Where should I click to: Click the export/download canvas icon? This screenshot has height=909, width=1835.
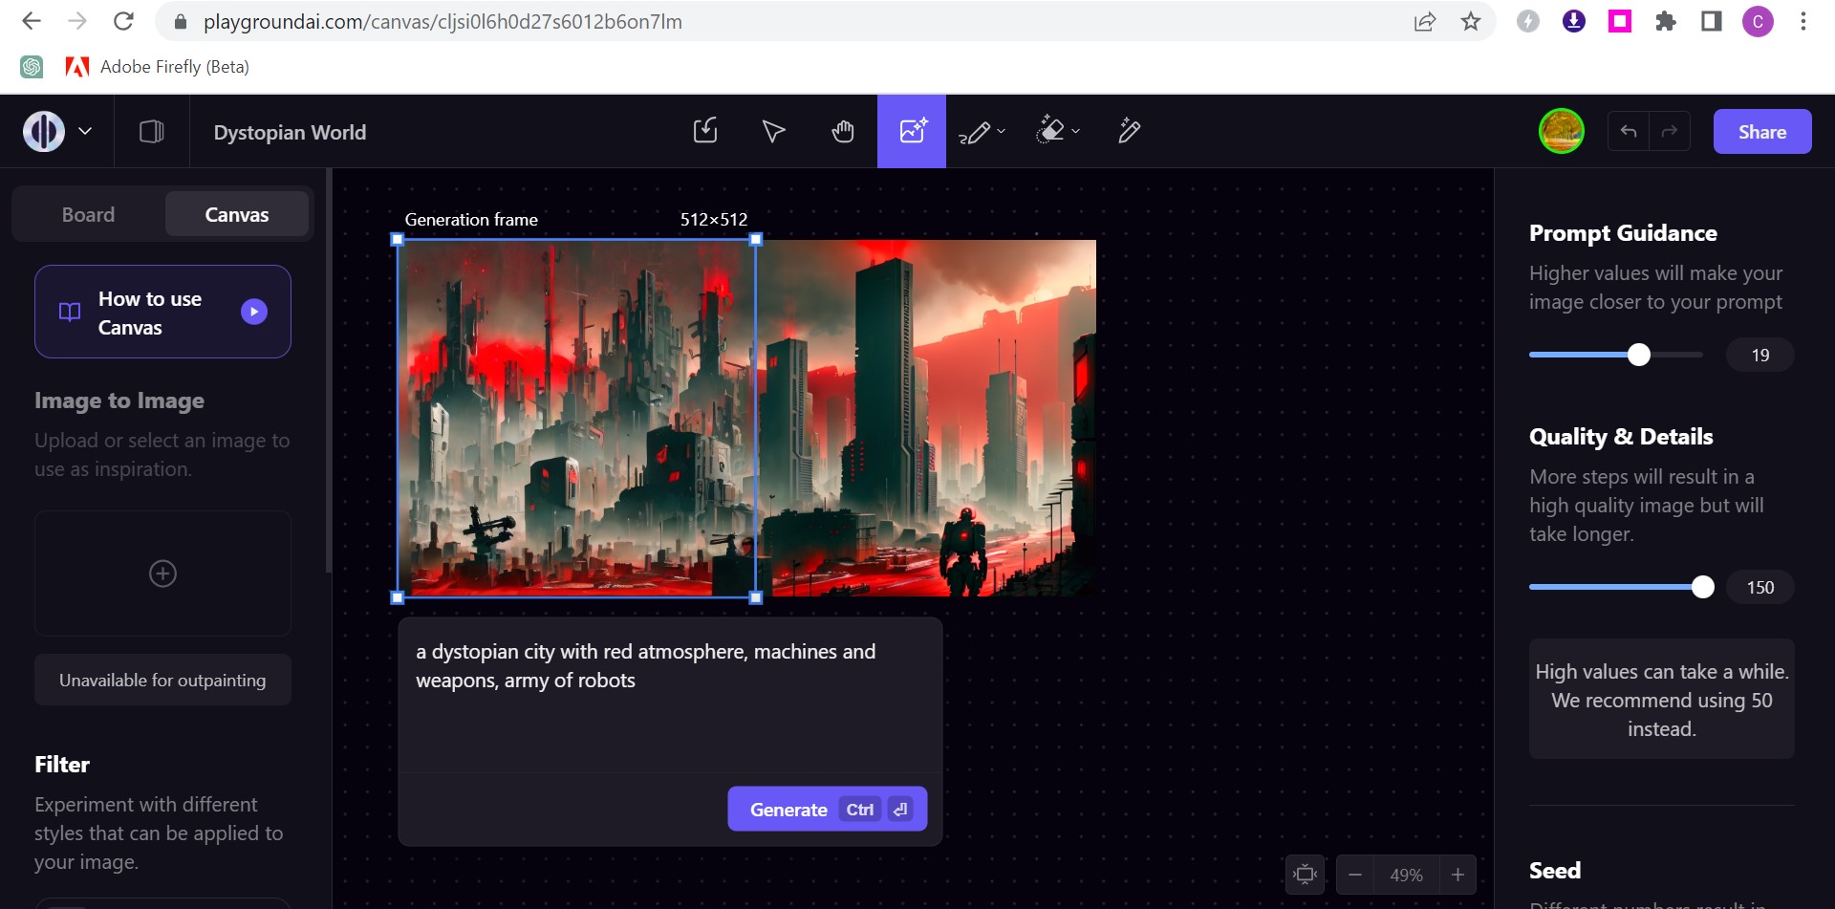pyautogui.click(x=704, y=131)
